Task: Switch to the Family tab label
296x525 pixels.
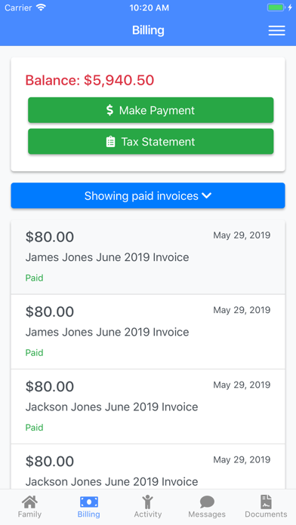Action: tap(29, 514)
